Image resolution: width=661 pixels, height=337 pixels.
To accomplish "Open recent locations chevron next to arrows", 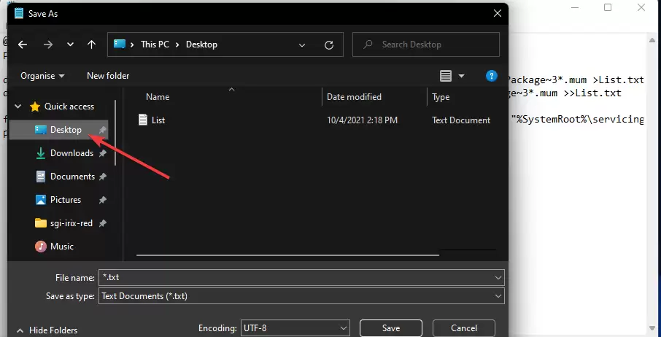I will pos(70,44).
